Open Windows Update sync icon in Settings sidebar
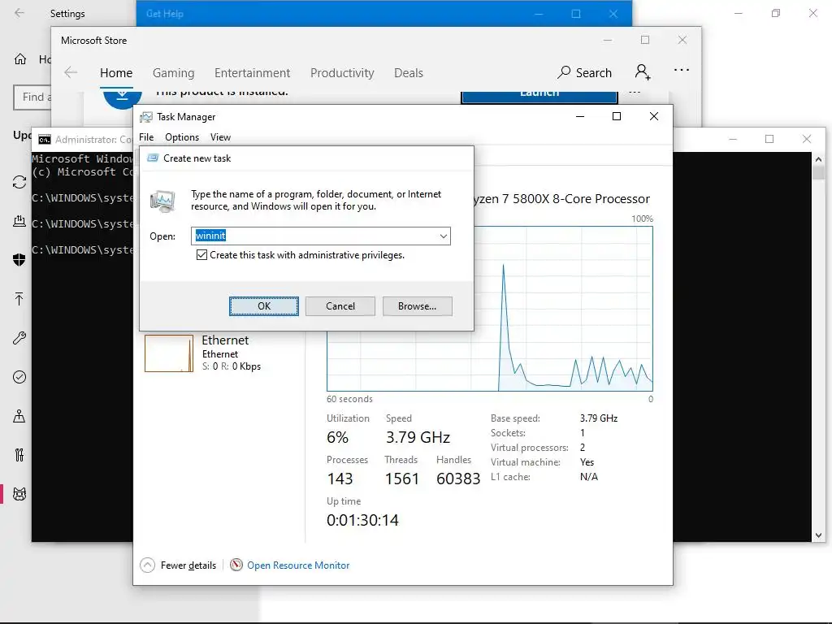The width and height of the screenshot is (832, 624). (19, 182)
